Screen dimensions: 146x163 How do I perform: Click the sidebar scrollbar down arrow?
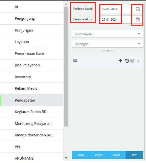click(66, 158)
